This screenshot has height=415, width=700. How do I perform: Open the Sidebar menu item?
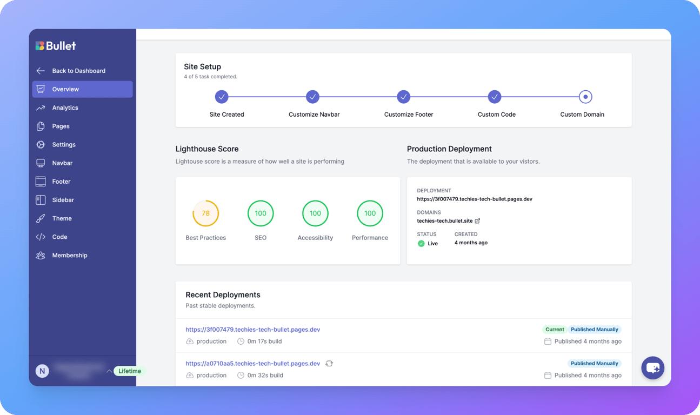click(82, 200)
